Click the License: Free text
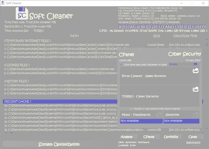The width and height of the screenshot is (209, 149). pos(127,145)
